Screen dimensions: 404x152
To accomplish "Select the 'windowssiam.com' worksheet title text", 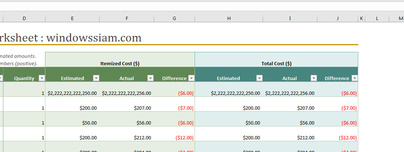I will pyautogui.click(x=94, y=38).
